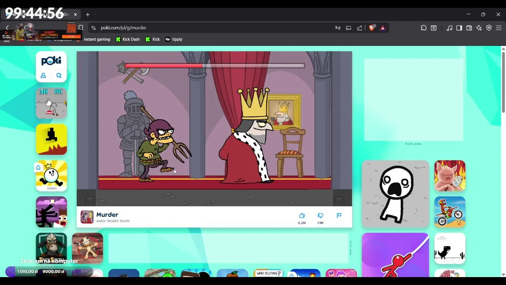Open the crowned egg character game thumbnail
The width and height of the screenshot is (506, 285).
(x=51, y=176)
